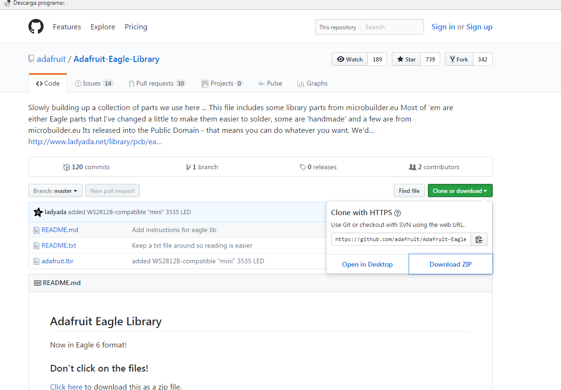View 1 branch list
The image size is (561, 390).
point(202,167)
